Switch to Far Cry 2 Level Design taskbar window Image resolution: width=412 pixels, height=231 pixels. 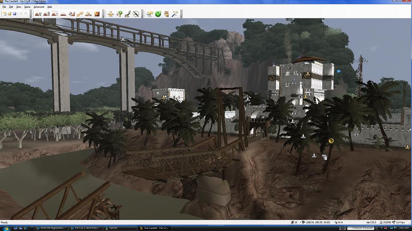click(85, 228)
